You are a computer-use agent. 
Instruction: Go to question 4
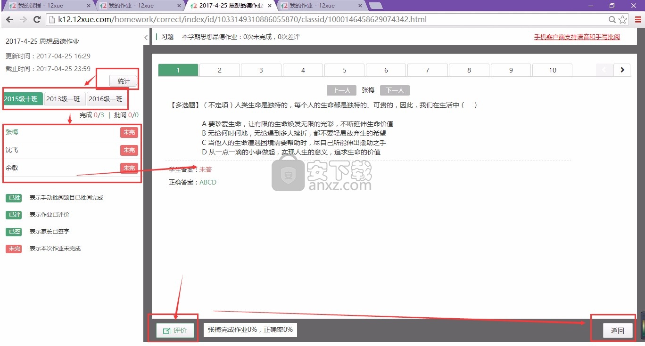pos(303,70)
